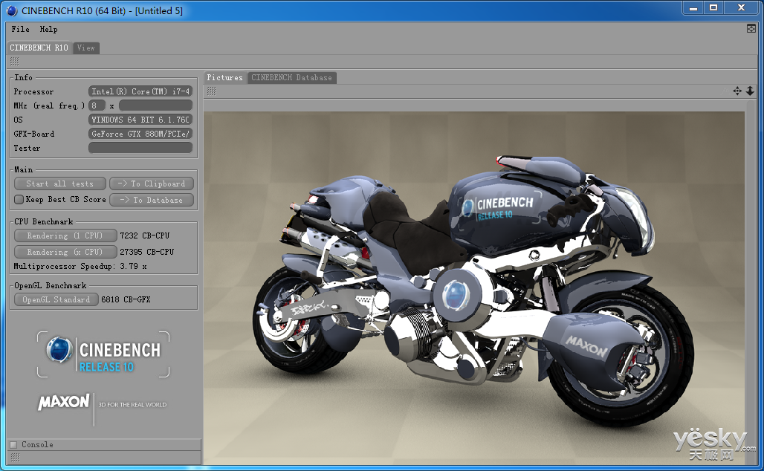Click the Multiprocessor Speedup 3.79 x text
764x471 pixels.
point(80,267)
